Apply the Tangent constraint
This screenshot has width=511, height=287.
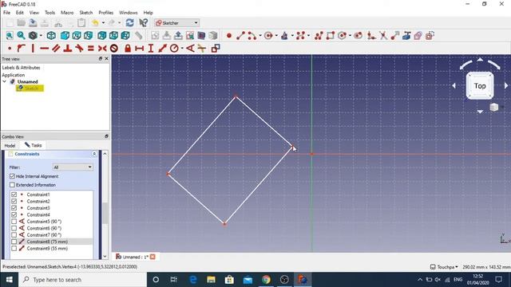(x=79, y=49)
